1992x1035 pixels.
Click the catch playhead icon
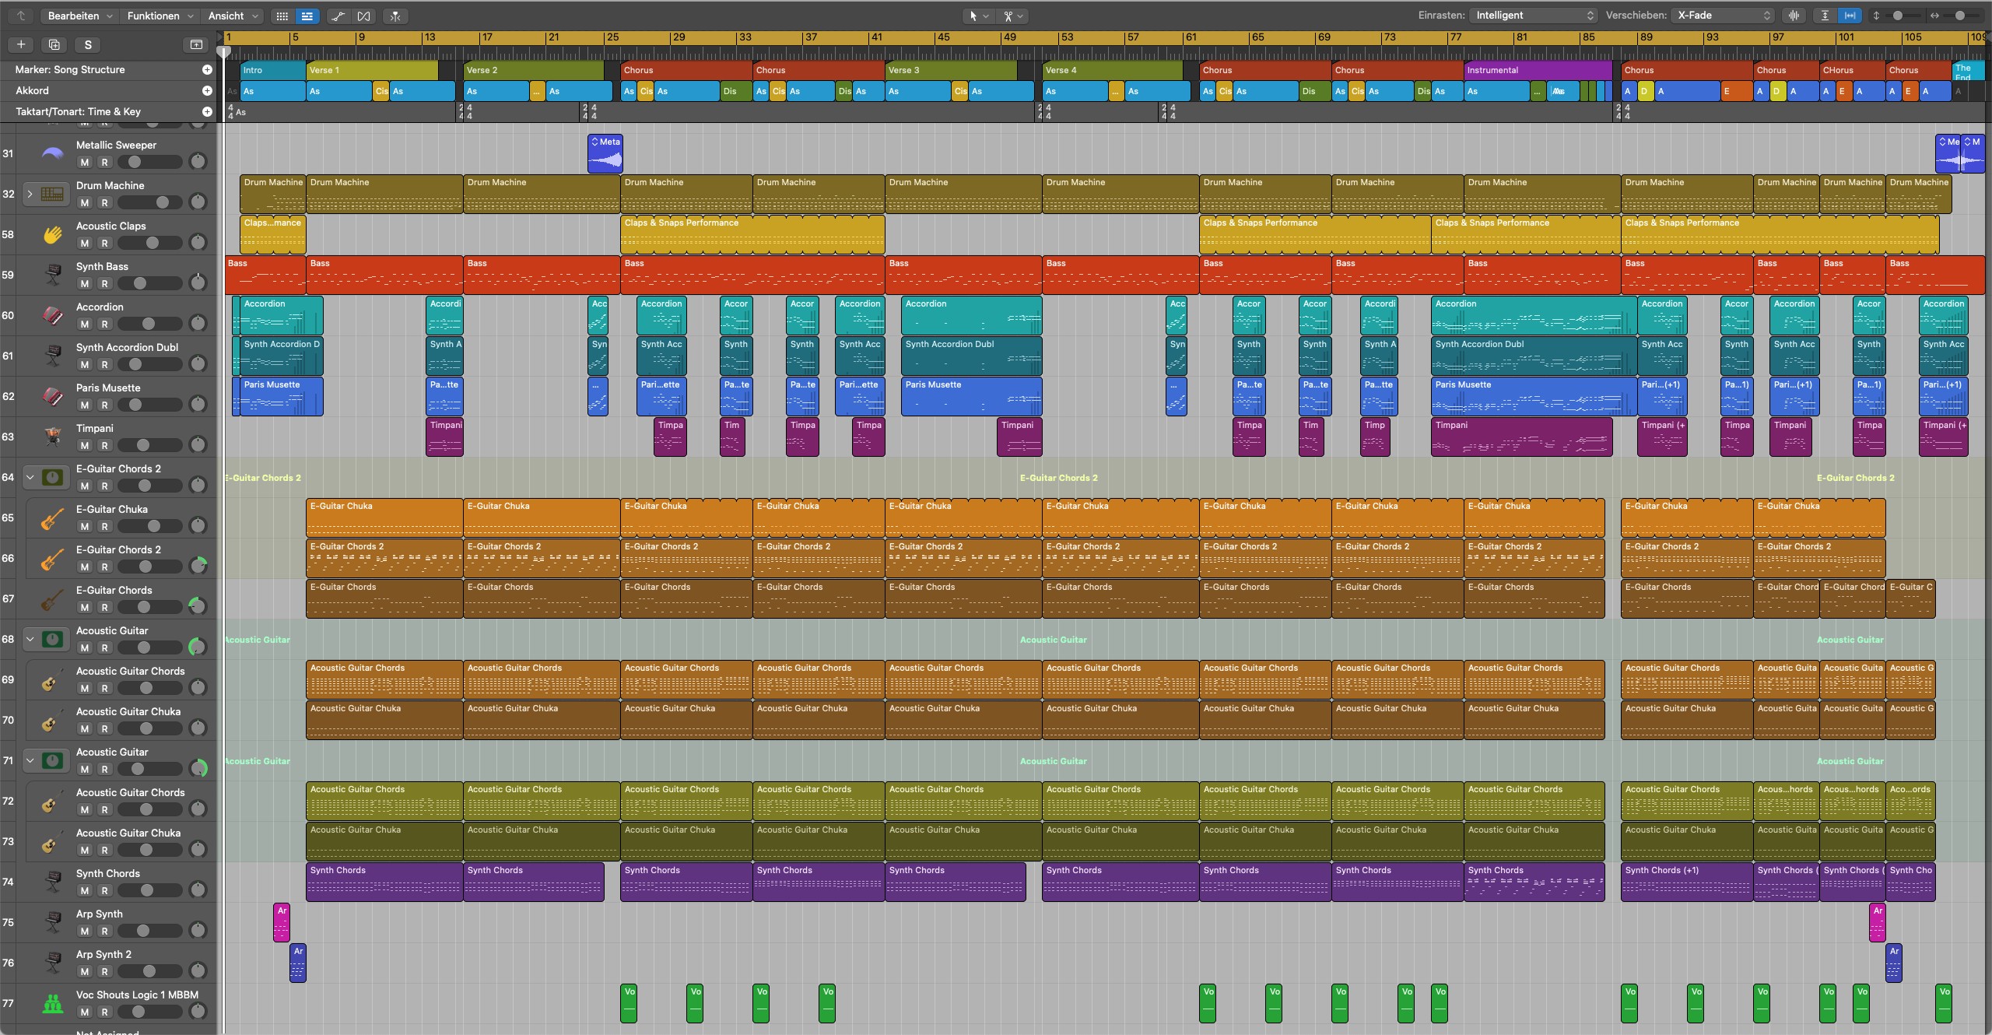[395, 16]
